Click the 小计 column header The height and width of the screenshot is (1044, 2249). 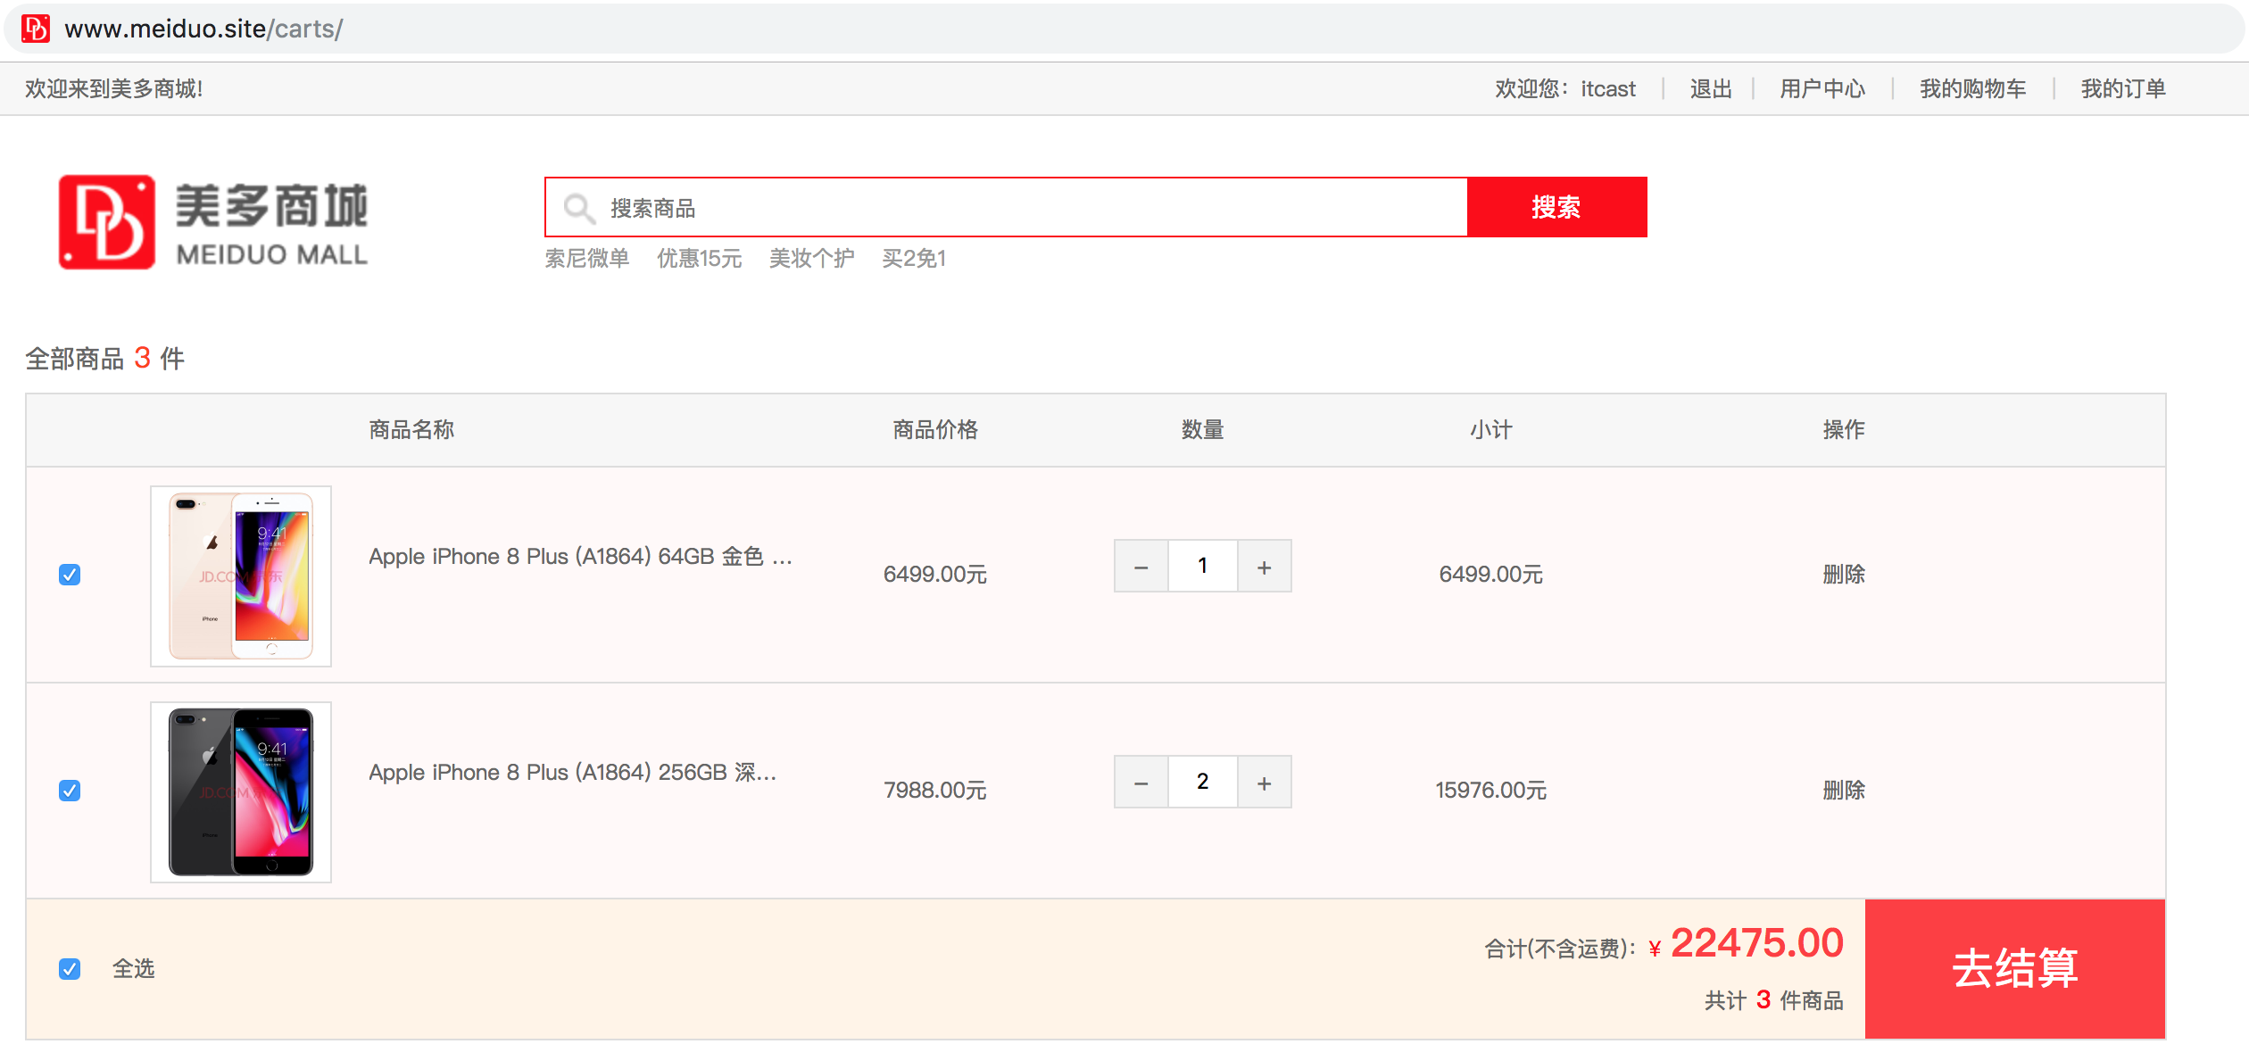[1491, 430]
